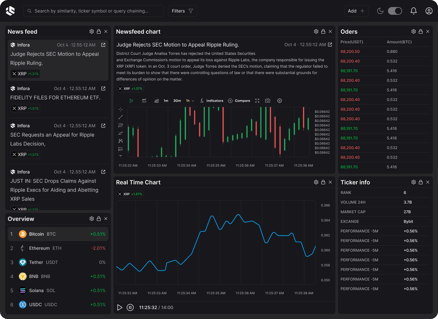Select the crosshair cursor tool
438x319 pixels.
pyautogui.click(x=121, y=109)
